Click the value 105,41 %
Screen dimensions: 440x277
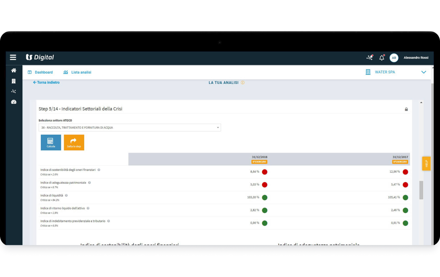394,197
